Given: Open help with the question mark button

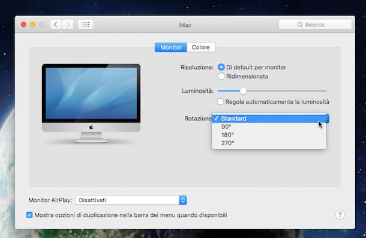Looking at the screenshot, I should pyautogui.click(x=340, y=215).
